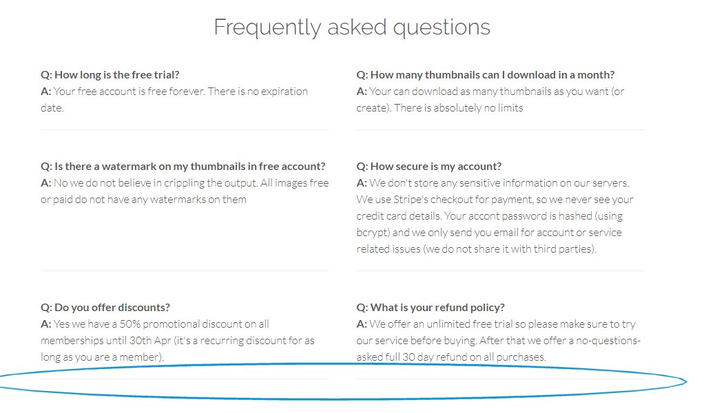Screen dimensions: 715x413
Task: Click the divider under watermark answer
Action: [x=185, y=271]
